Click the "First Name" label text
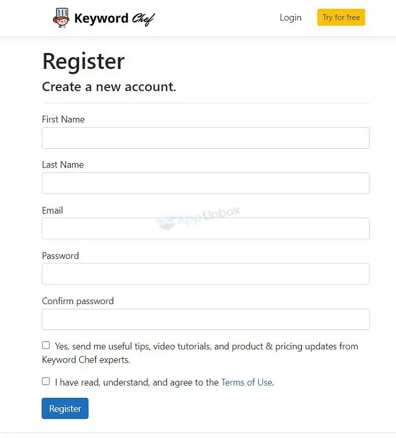The width and height of the screenshot is (396, 438). click(x=63, y=119)
